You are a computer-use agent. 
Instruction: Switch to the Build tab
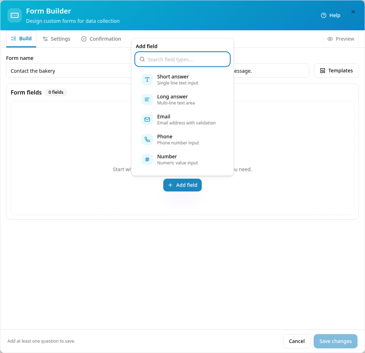tap(21, 39)
